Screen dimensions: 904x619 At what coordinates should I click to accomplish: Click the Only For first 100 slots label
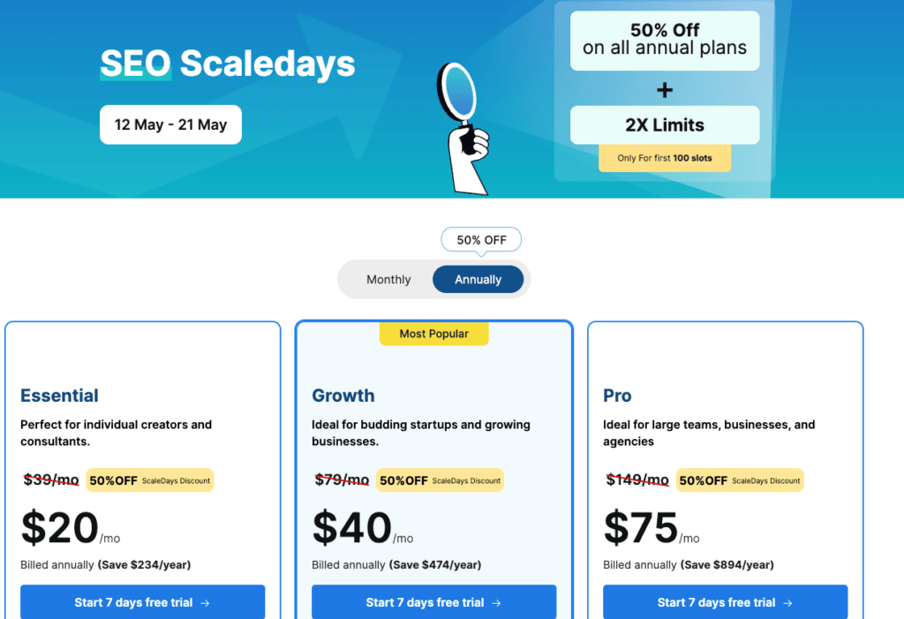click(x=665, y=158)
